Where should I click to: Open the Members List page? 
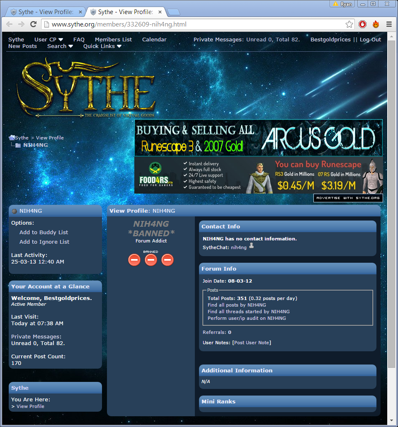point(113,39)
